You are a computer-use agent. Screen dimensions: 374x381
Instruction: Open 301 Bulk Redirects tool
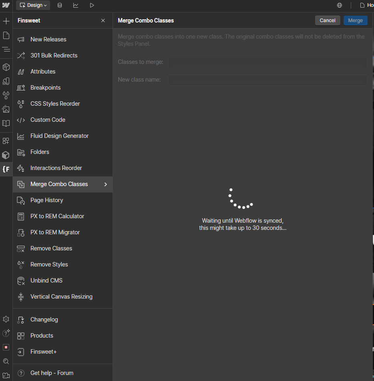click(x=63, y=55)
